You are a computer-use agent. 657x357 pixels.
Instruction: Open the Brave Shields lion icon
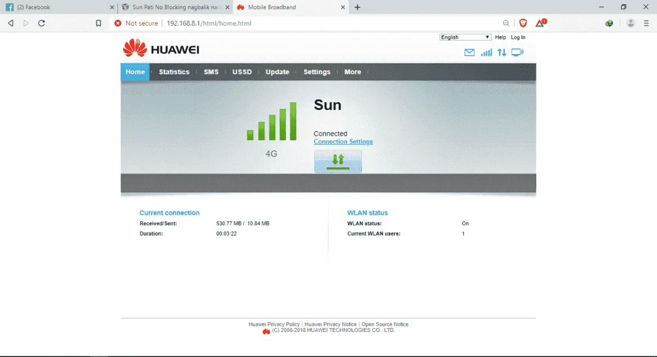pos(523,23)
